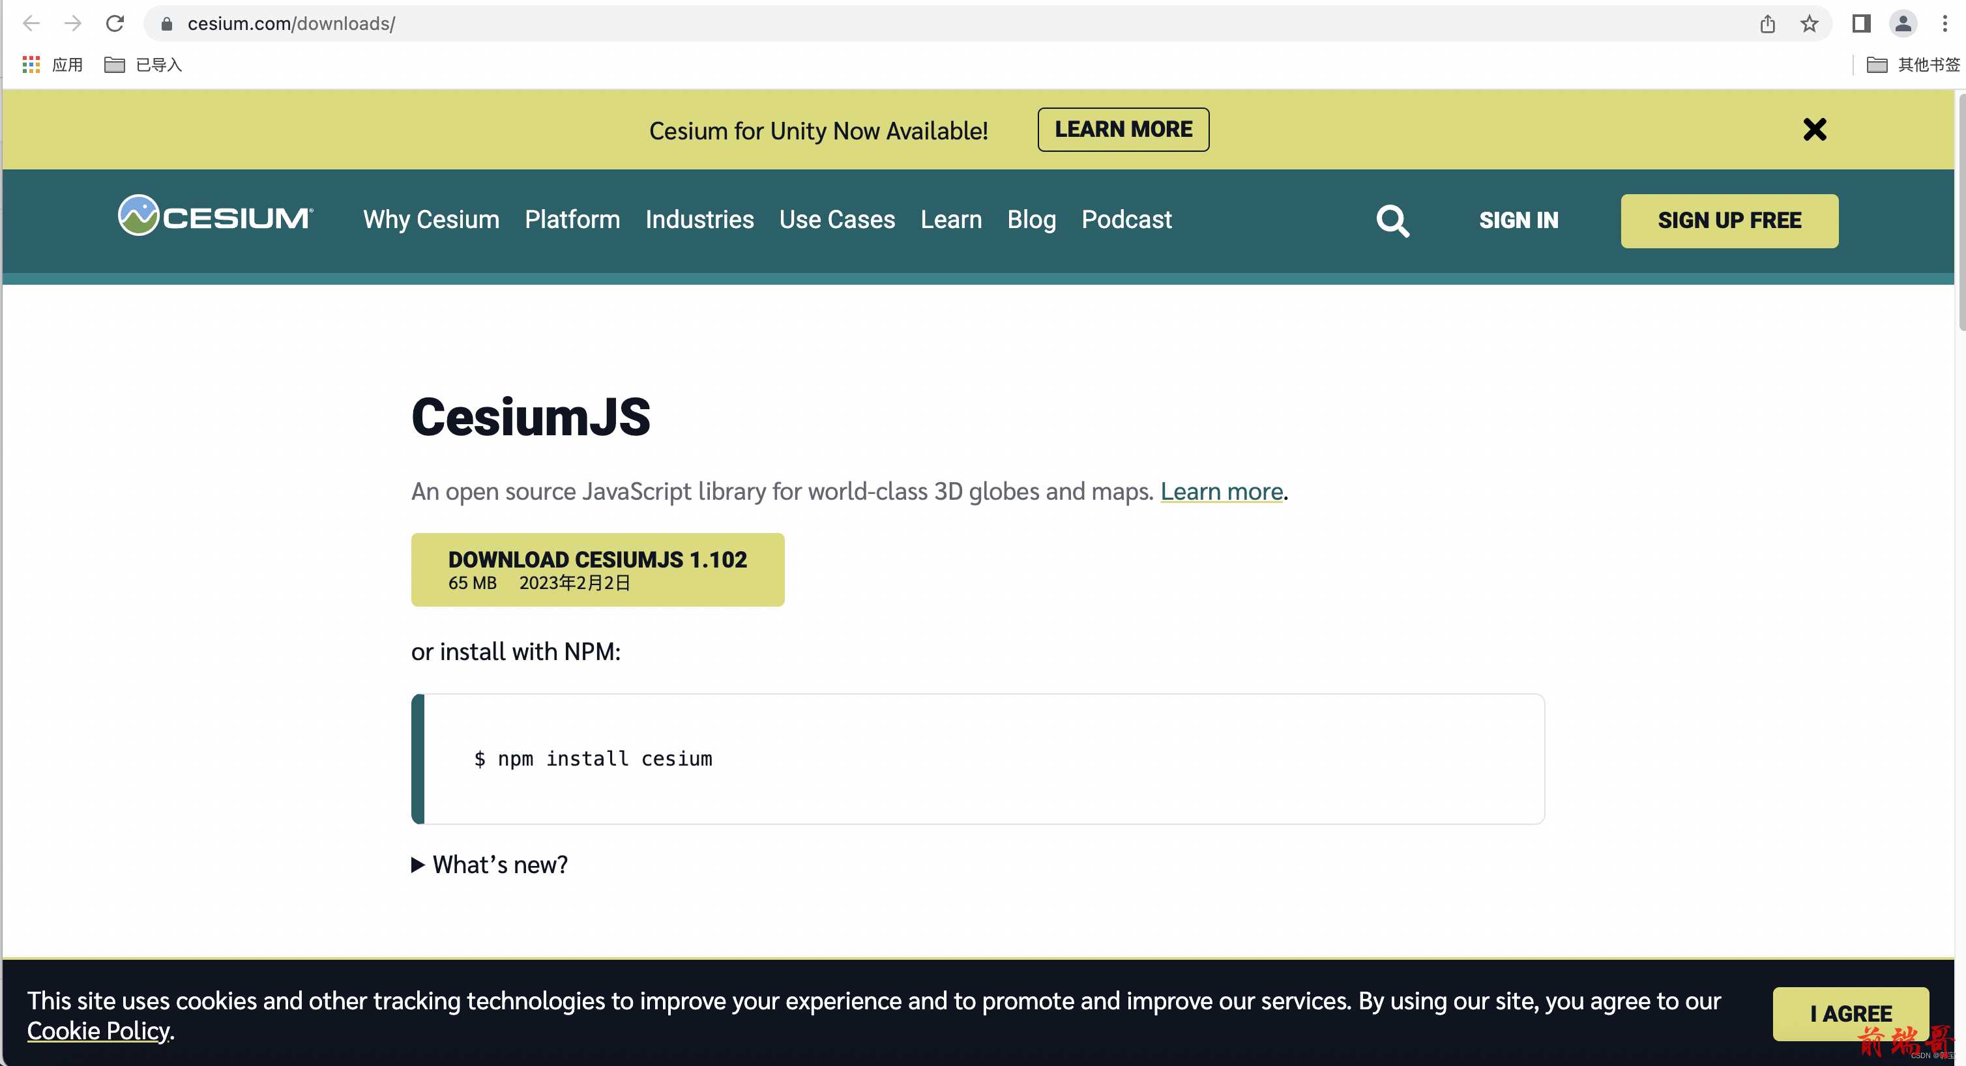Click SIGN IN
The height and width of the screenshot is (1066, 1966).
(x=1519, y=220)
